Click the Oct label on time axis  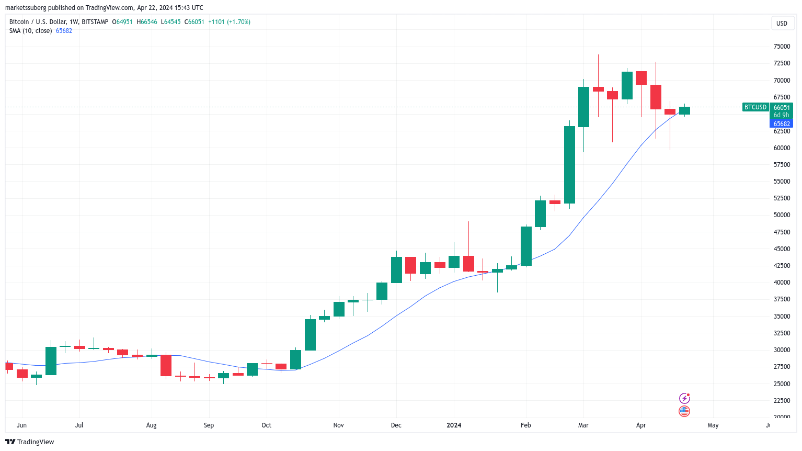tap(267, 425)
